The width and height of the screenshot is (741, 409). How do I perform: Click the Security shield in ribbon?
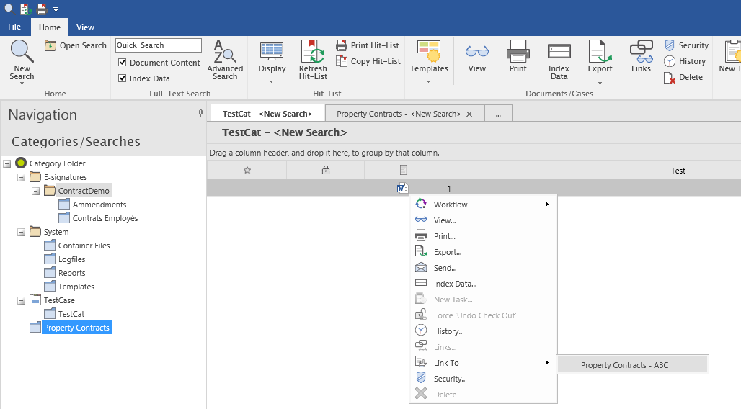click(670, 45)
